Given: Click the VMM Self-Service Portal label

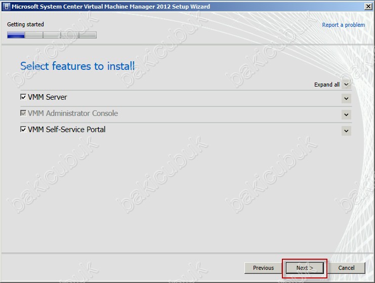Looking at the screenshot, I should click(x=66, y=130).
